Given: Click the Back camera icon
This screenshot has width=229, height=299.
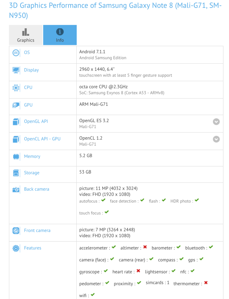Looking at the screenshot, I should pos(16,189).
